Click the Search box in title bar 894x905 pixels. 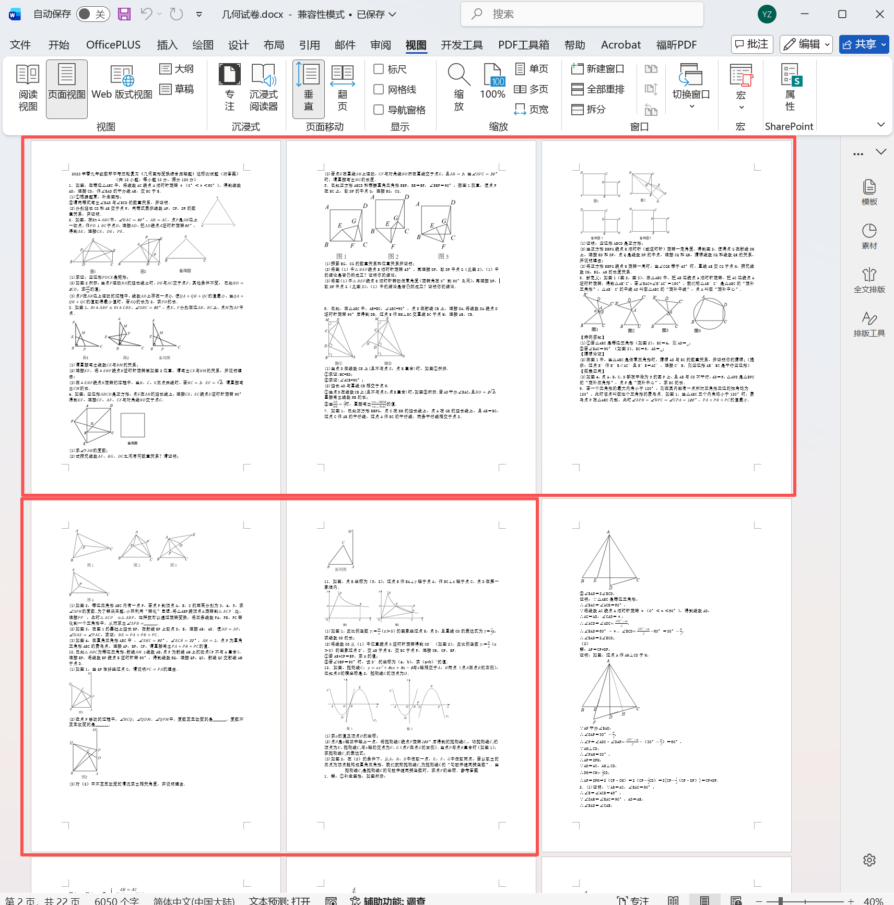582,14
